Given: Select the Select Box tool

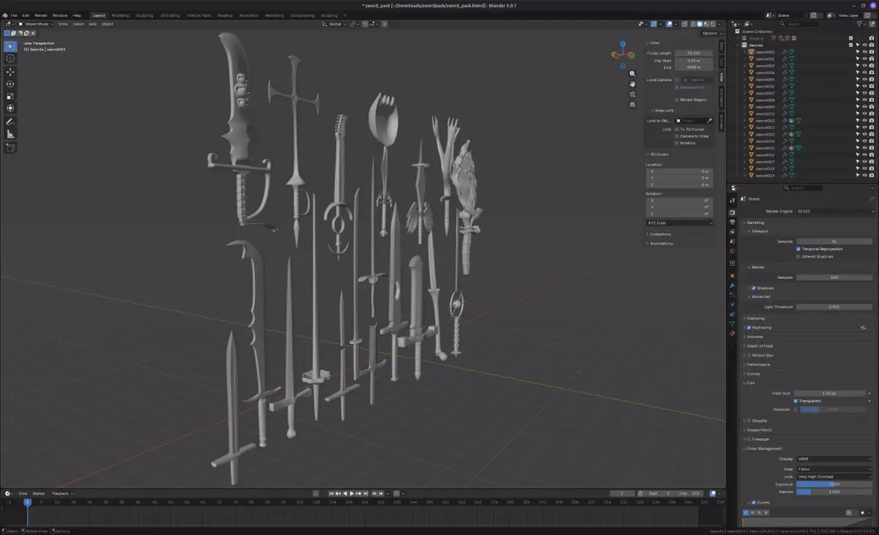Looking at the screenshot, I should tap(10, 47).
